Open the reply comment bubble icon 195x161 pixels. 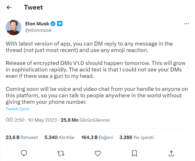tap(24, 153)
